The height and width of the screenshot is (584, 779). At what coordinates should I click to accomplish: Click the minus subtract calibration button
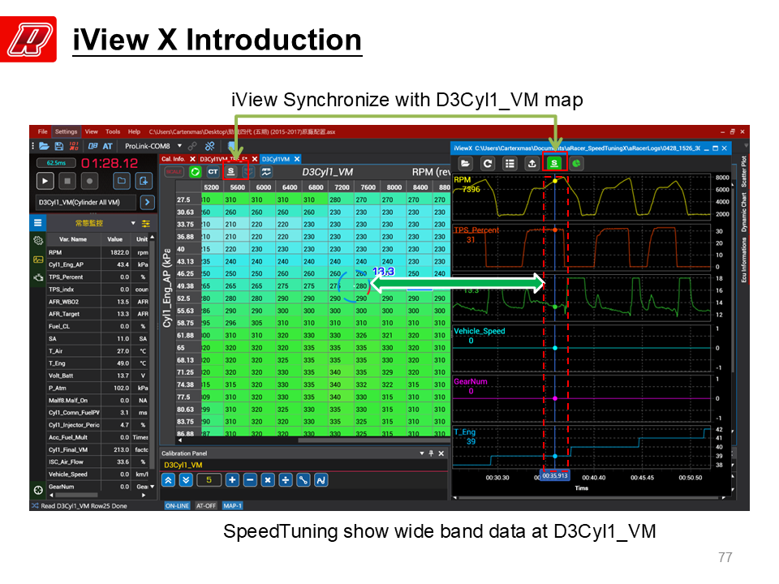coord(250,480)
